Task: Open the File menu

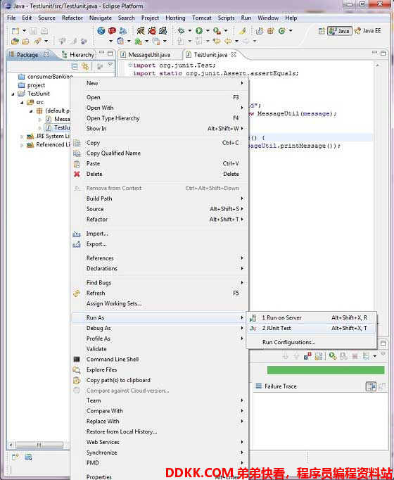Action: pos(11,18)
